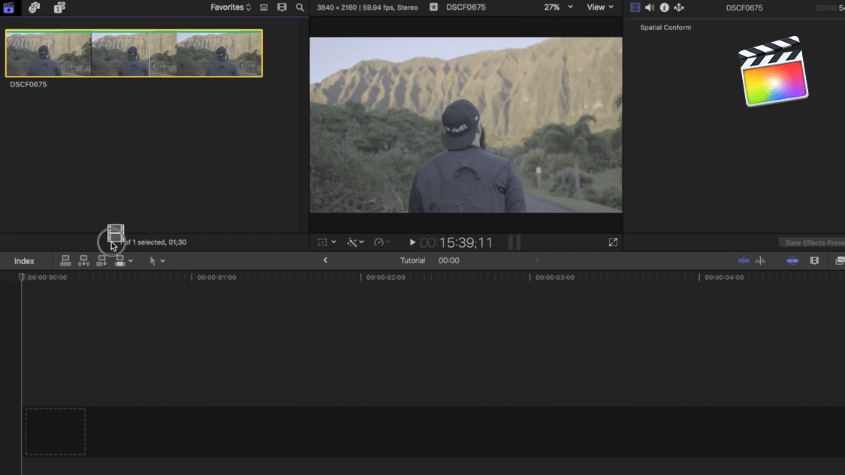Open the Photos and Audio sidebar

click(34, 8)
